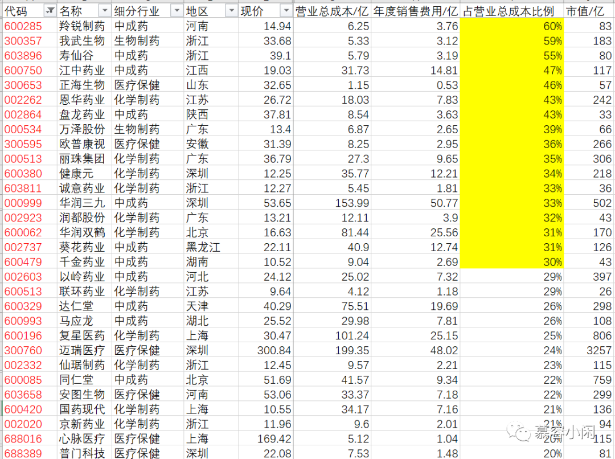Select the 占营业总成本比例 header cell
Screen dimensions: 615x459
[x=512, y=11]
